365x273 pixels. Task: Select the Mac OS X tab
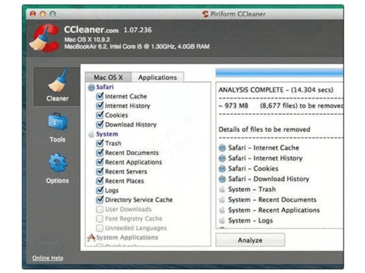pyautogui.click(x=108, y=77)
